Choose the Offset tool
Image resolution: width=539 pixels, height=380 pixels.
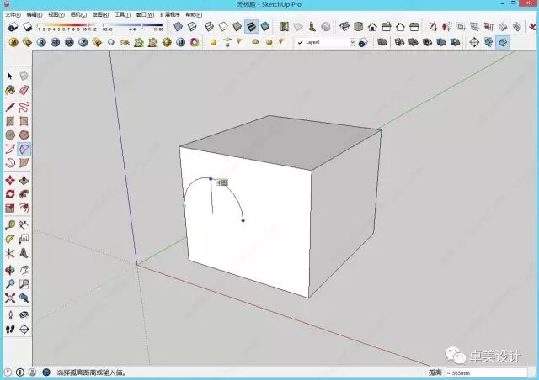tap(24, 208)
